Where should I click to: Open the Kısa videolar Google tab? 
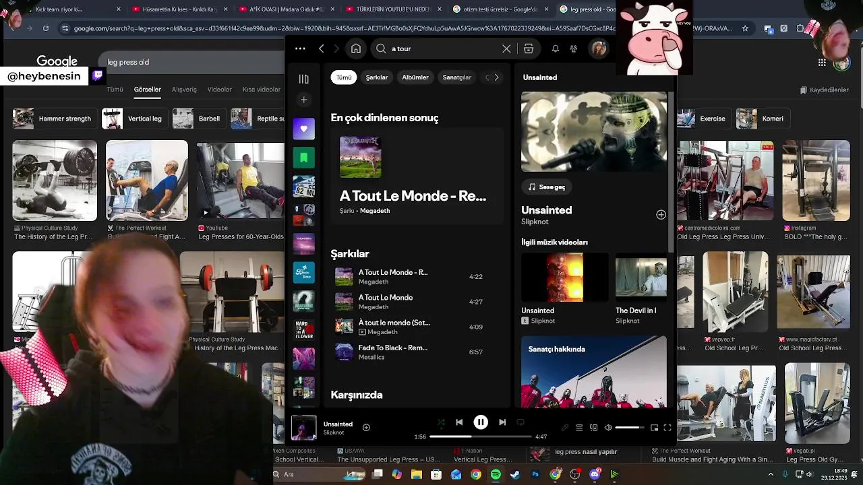point(262,89)
